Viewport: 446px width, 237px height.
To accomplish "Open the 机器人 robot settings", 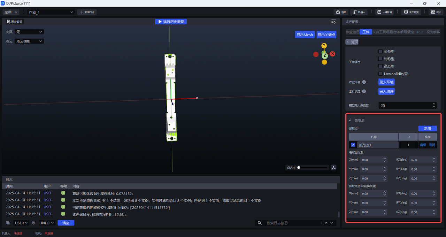I will coord(359,12).
